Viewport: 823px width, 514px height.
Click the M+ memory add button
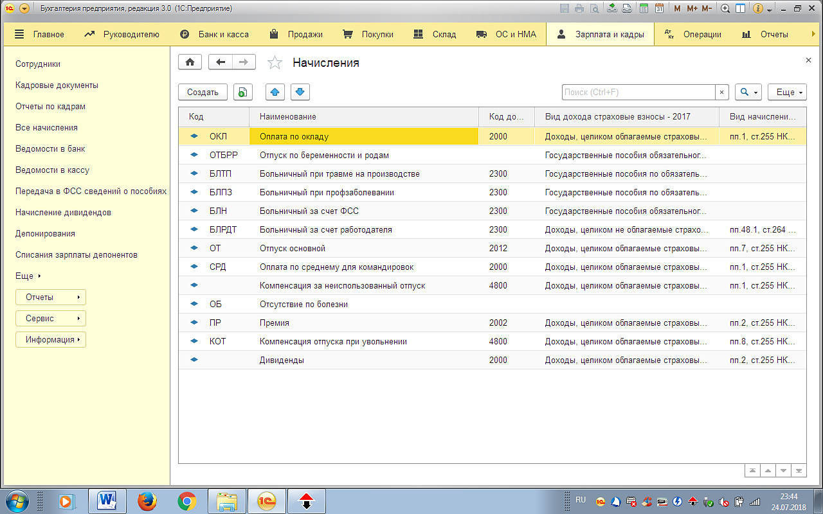pyautogui.click(x=692, y=8)
